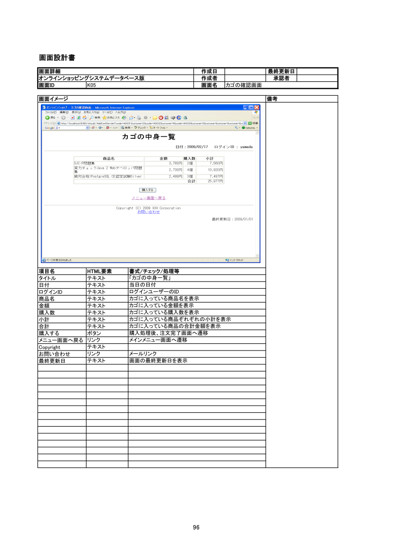Click the Home icon in IE toolbar

84,117
